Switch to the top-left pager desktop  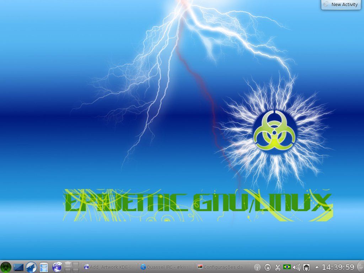pyautogui.click(x=68, y=264)
